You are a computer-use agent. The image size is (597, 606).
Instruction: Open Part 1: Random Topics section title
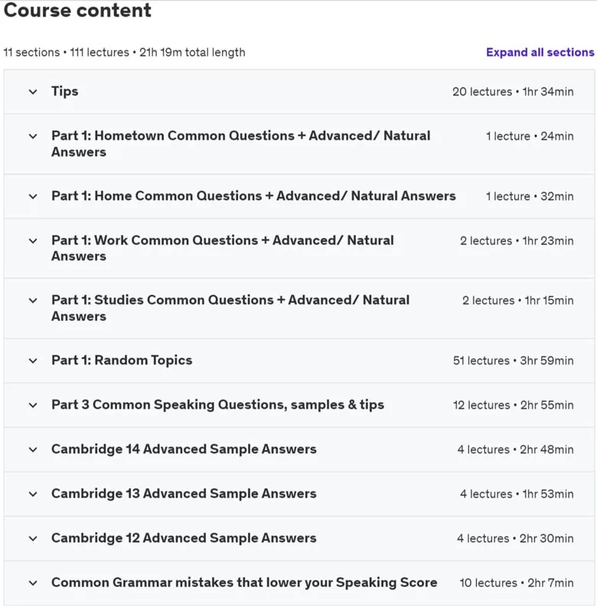(x=122, y=360)
